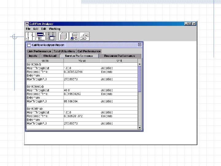
Task: Click the report window toolbar icon
Action: (x=41, y=36)
